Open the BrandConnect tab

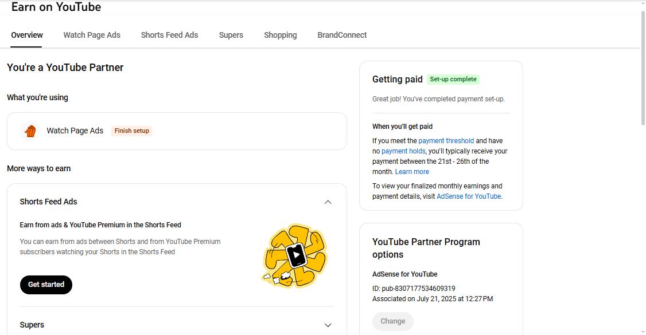tap(342, 35)
